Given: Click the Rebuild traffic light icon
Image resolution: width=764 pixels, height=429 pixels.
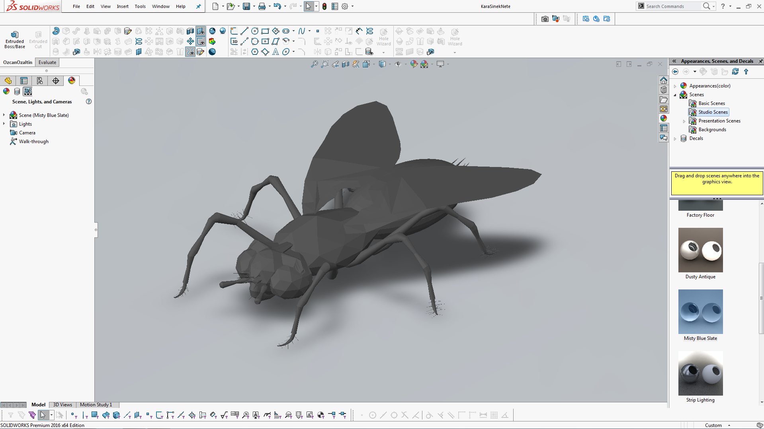Looking at the screenshot, I should (x=324, y=6).
